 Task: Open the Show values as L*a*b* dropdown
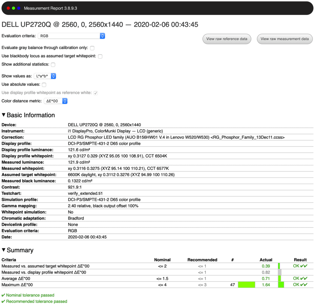click(45, 76)
